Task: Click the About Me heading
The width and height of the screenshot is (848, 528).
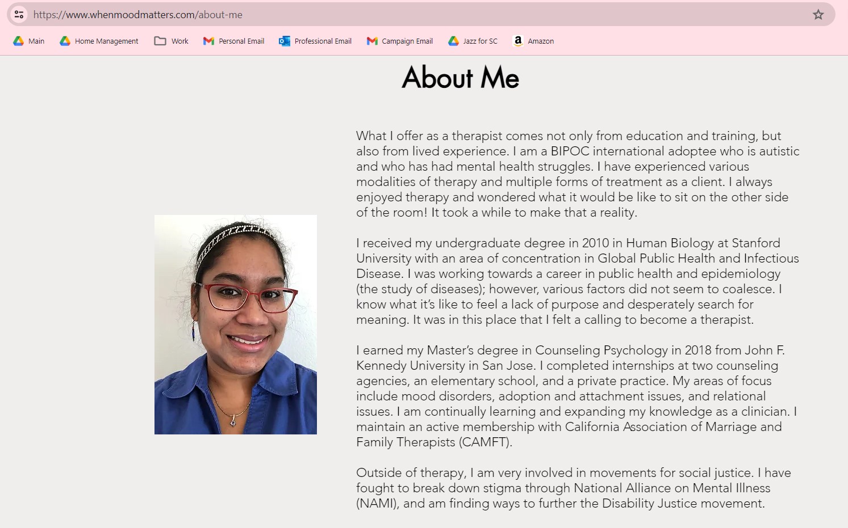Action: [460, 78]
